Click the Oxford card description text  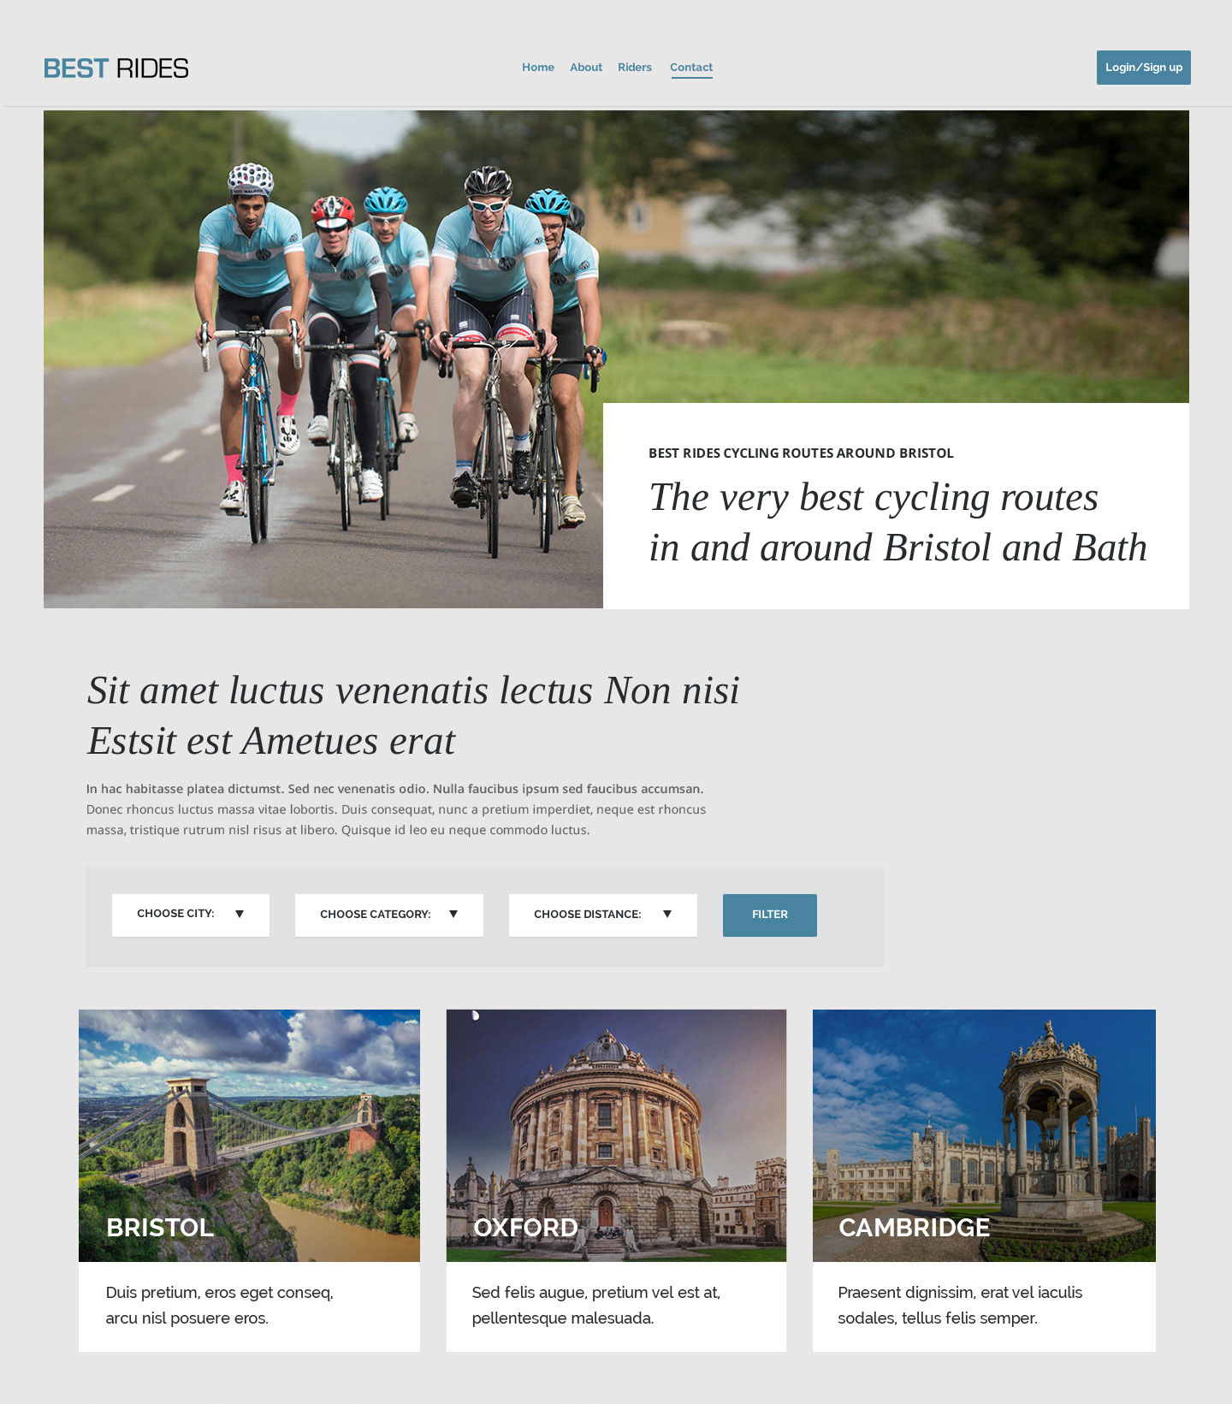[x=596, y=1305]
